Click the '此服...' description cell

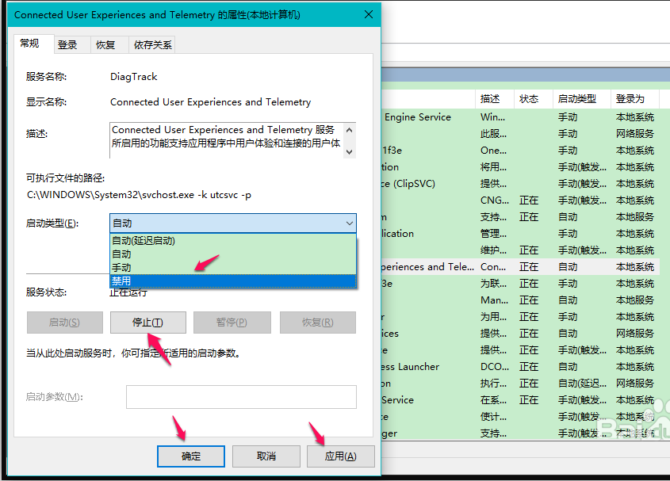pyautogui.click(x=493, y=134)
